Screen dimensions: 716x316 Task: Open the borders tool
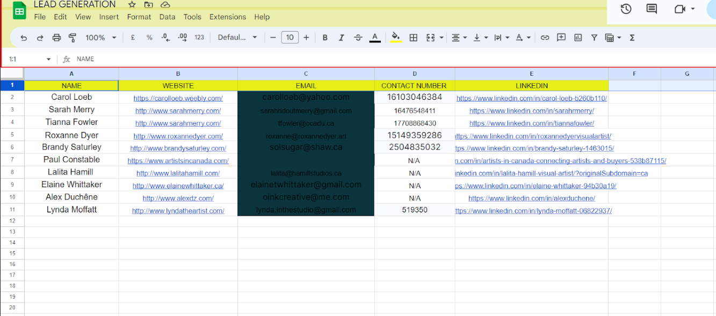tap(413, 38)
